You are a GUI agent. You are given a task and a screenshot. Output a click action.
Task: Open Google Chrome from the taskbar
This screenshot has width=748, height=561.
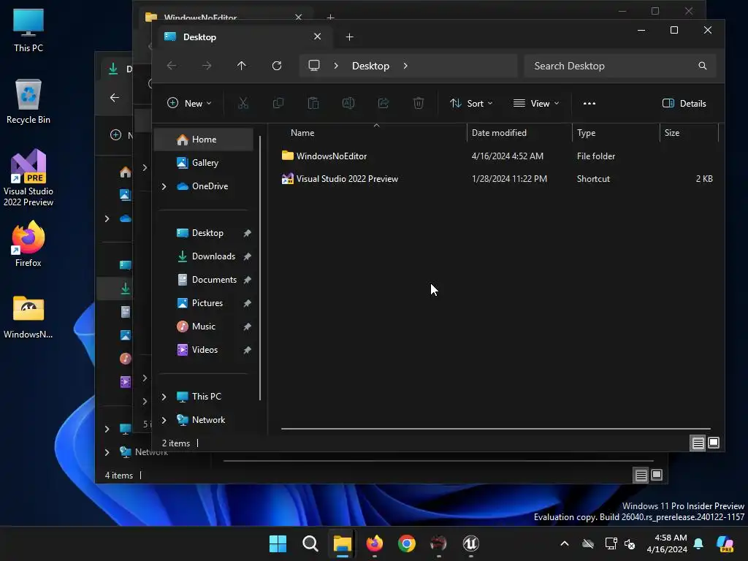[406, 543]
